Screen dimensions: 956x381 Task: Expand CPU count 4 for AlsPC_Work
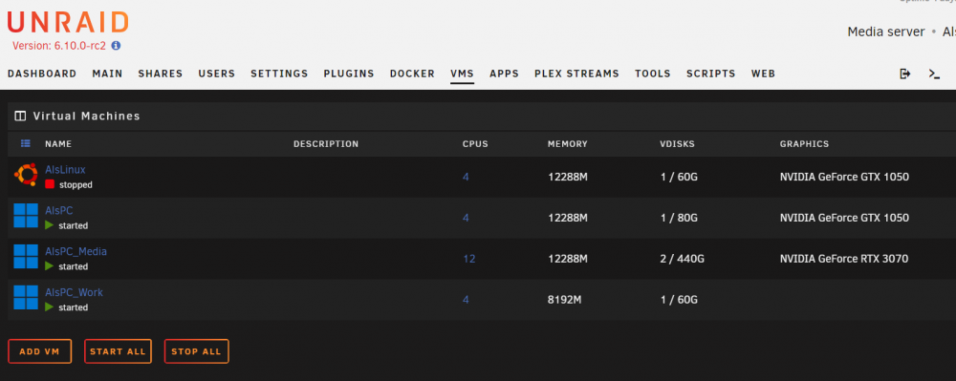[466, 300]
